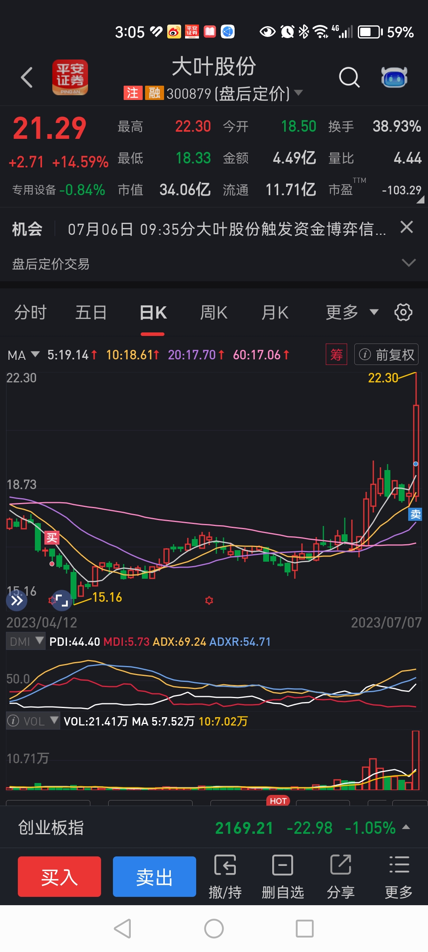Tap Android home navigation button
This screenshot has height=952, width=428.
click(x=214, y=929)
